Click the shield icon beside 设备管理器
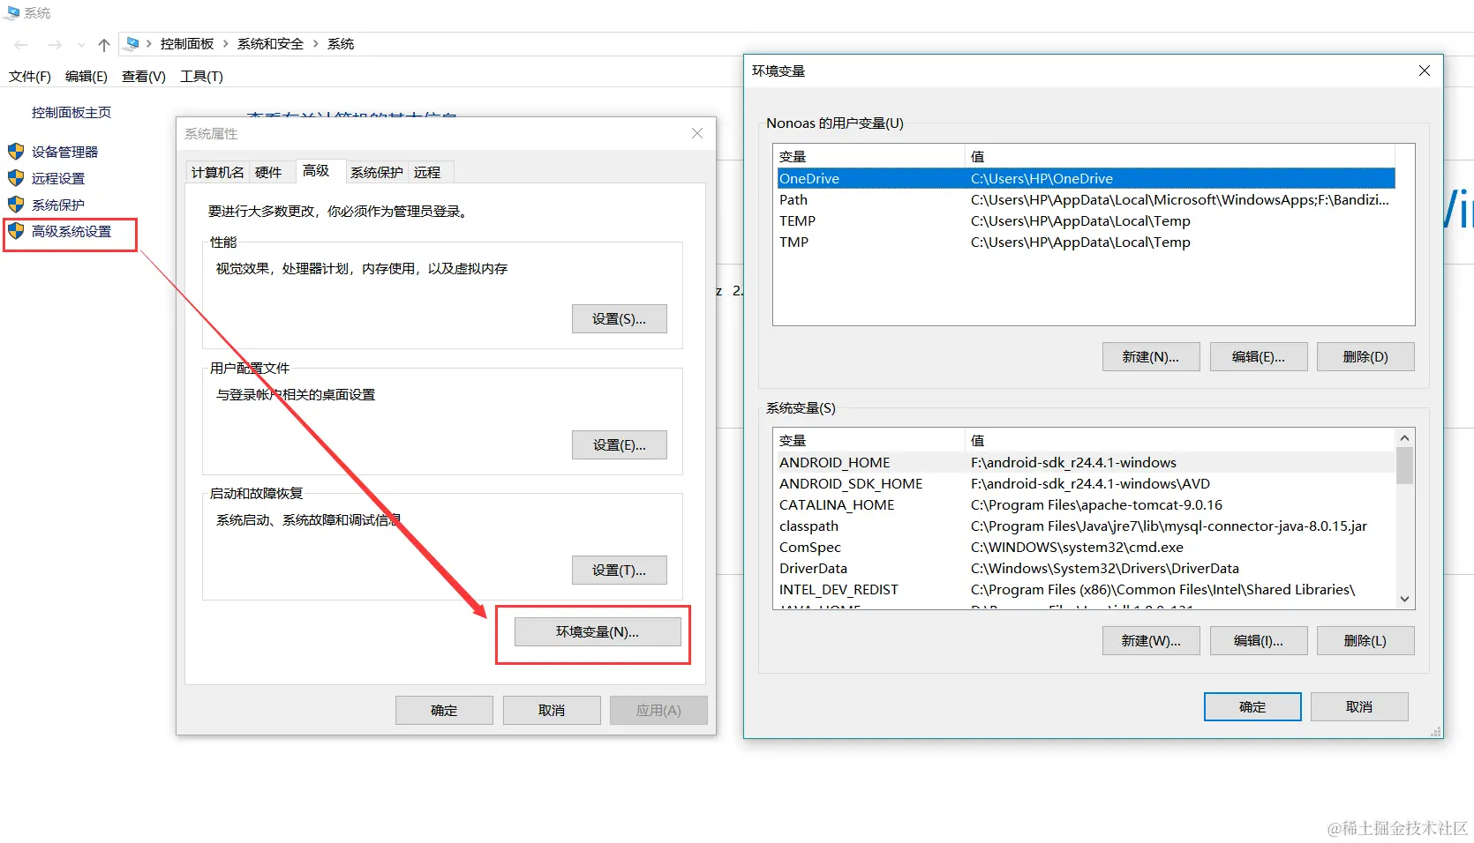This screenshot has width=1474, height=843. pos(16,152)
